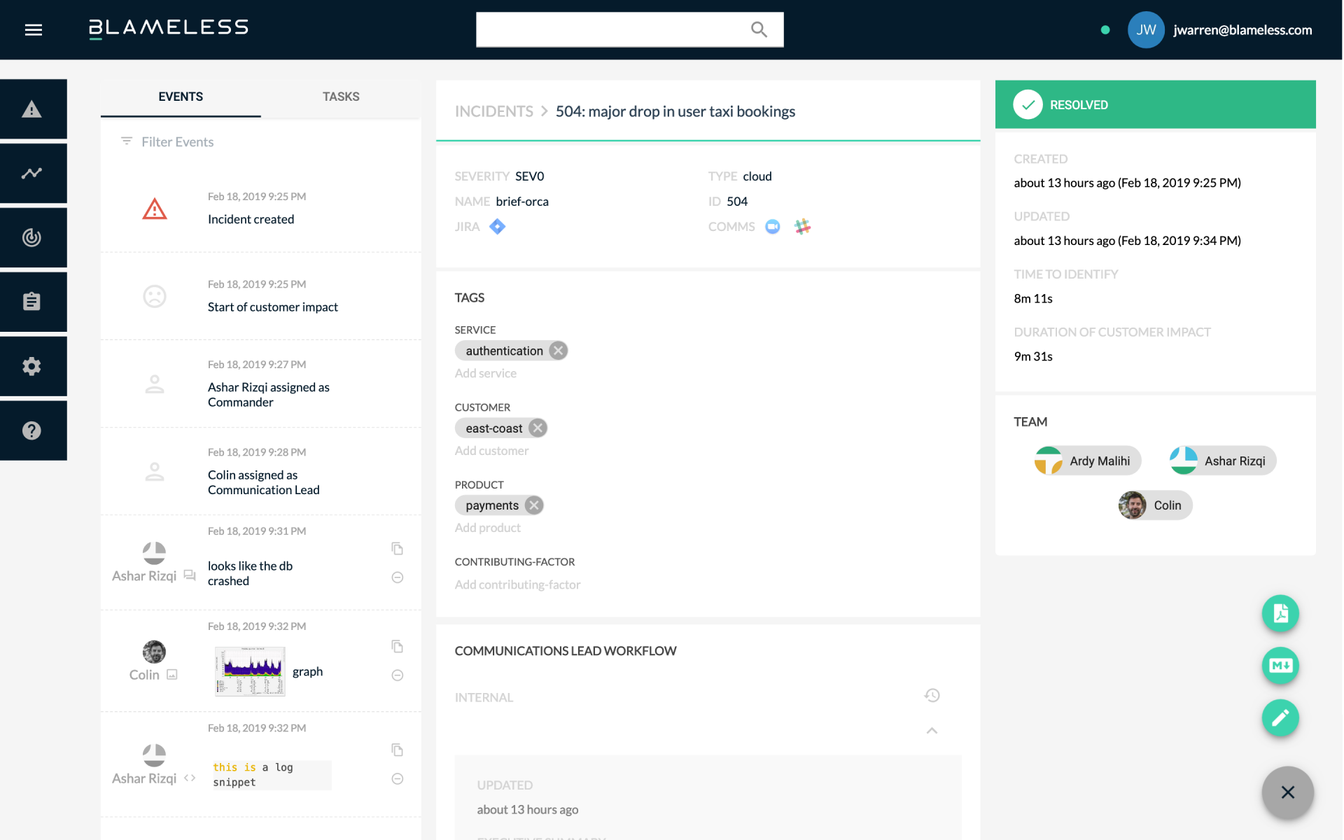This screenshot has width=1344, height=840.
Task: Go back to INCIDENTS breadcrumb
Action: [x=494, y=111]
